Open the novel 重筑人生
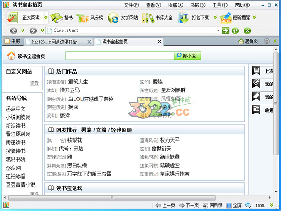The width and height of the screenshot is (281, 211). point(78,82)
